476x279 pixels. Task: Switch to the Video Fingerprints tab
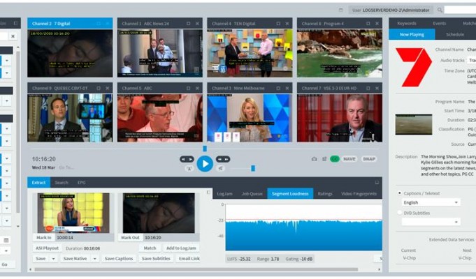coord(359,194)
